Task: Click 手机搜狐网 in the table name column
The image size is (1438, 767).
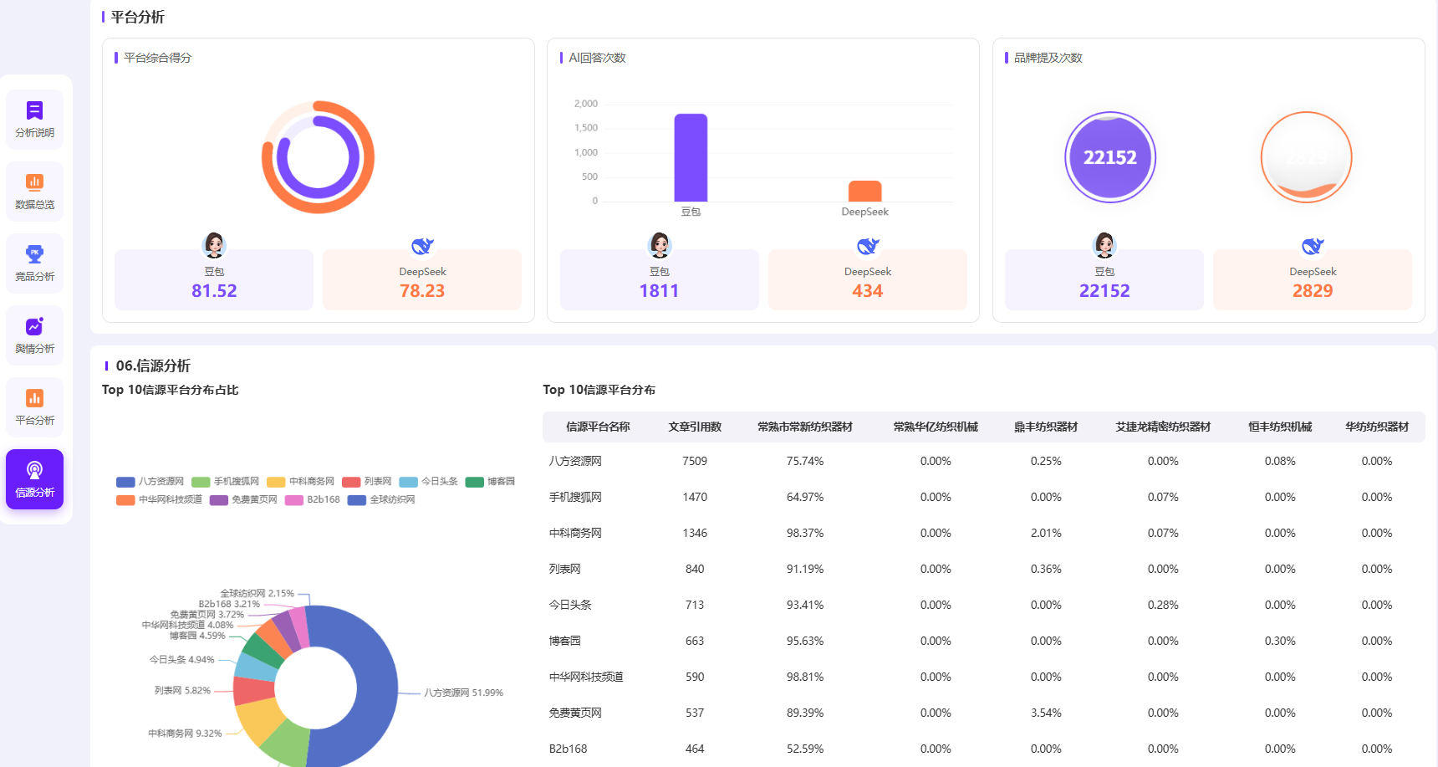Action: click(x=575, y=498)
